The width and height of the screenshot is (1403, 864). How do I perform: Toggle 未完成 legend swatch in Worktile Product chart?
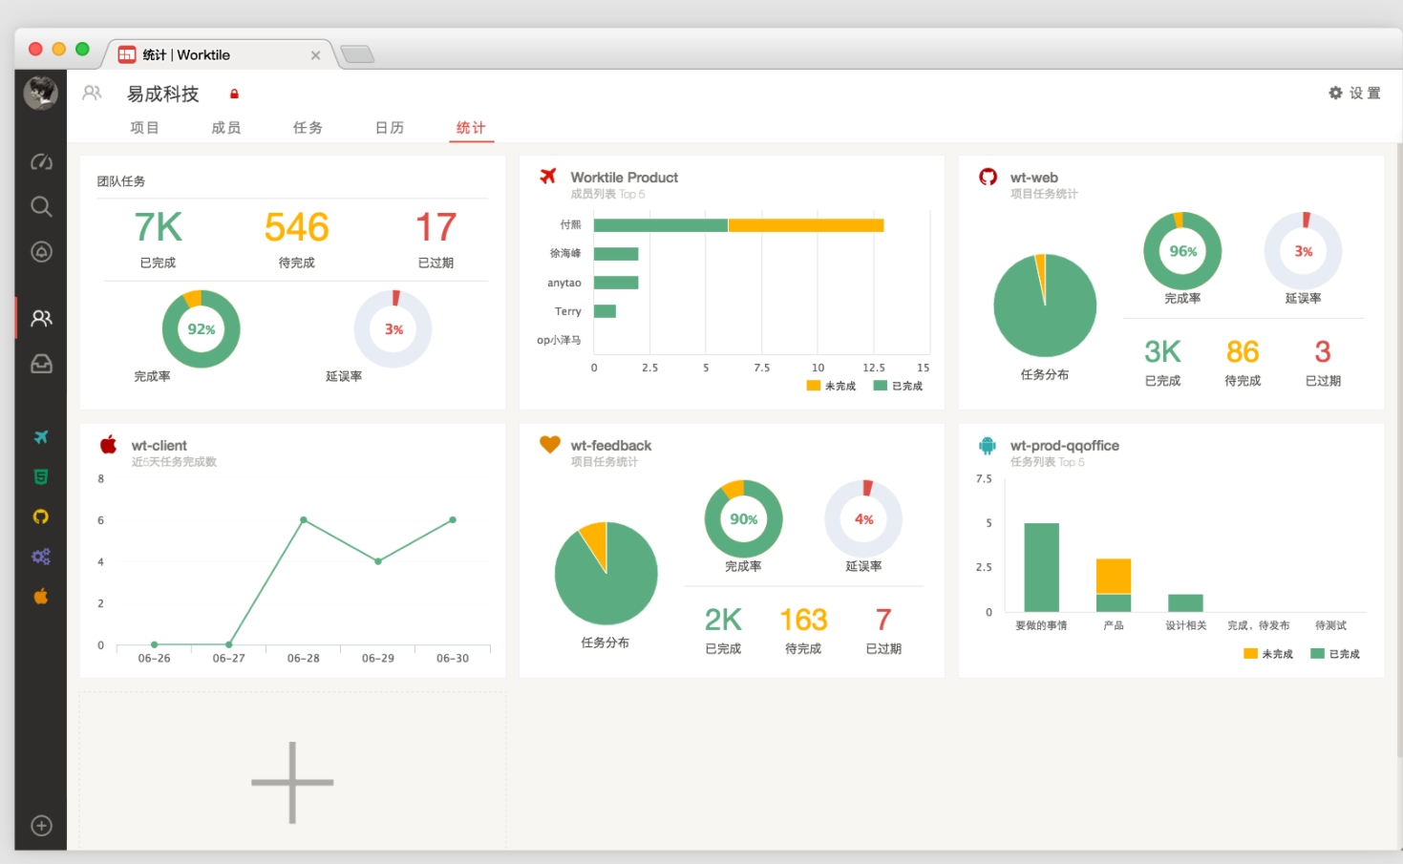click(x=814, y=386)
